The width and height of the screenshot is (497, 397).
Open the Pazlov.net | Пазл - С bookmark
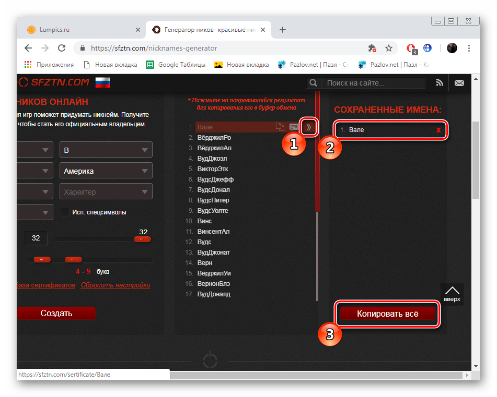313,65
